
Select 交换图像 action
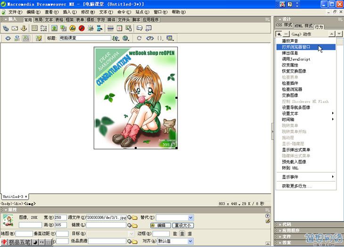306,95
